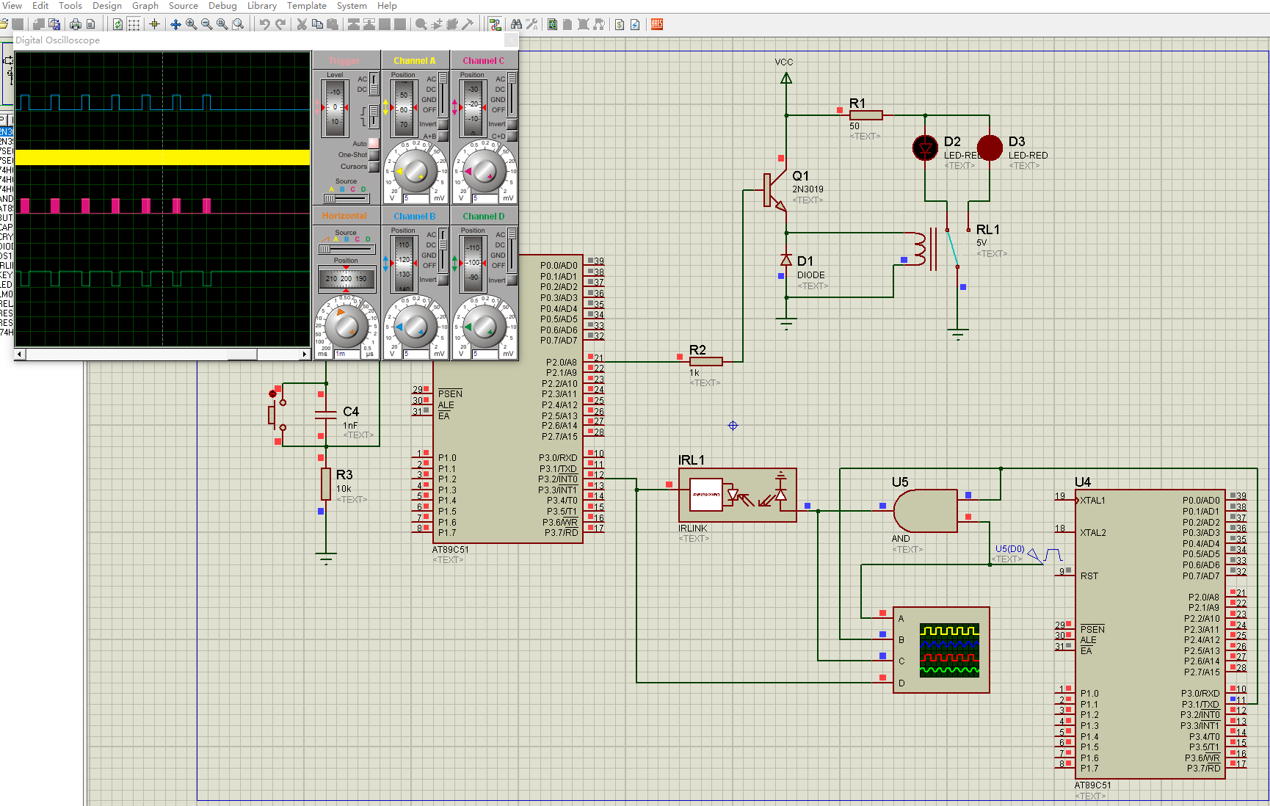Click the Zoom Out magnifier icon

[207, 24]
